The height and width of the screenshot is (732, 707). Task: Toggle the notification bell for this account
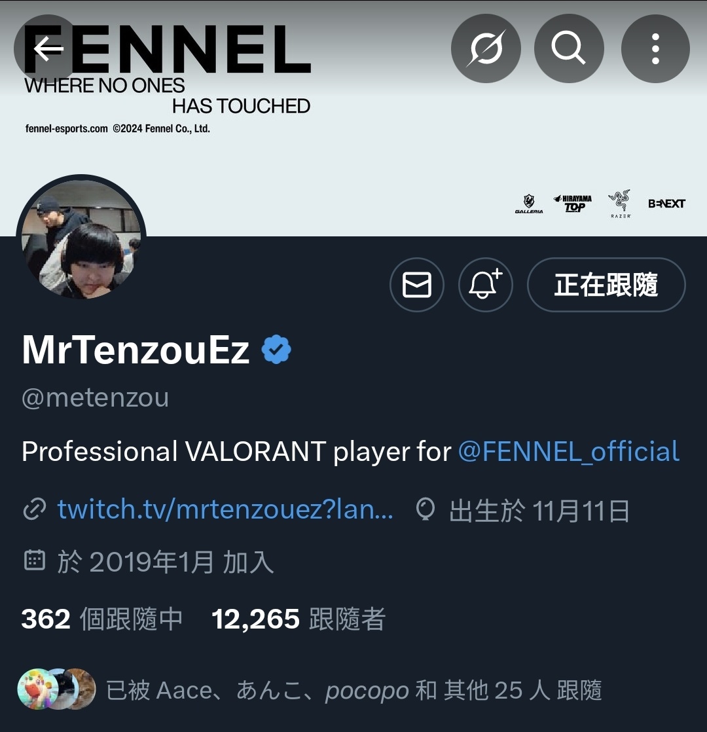click(485, 284)
